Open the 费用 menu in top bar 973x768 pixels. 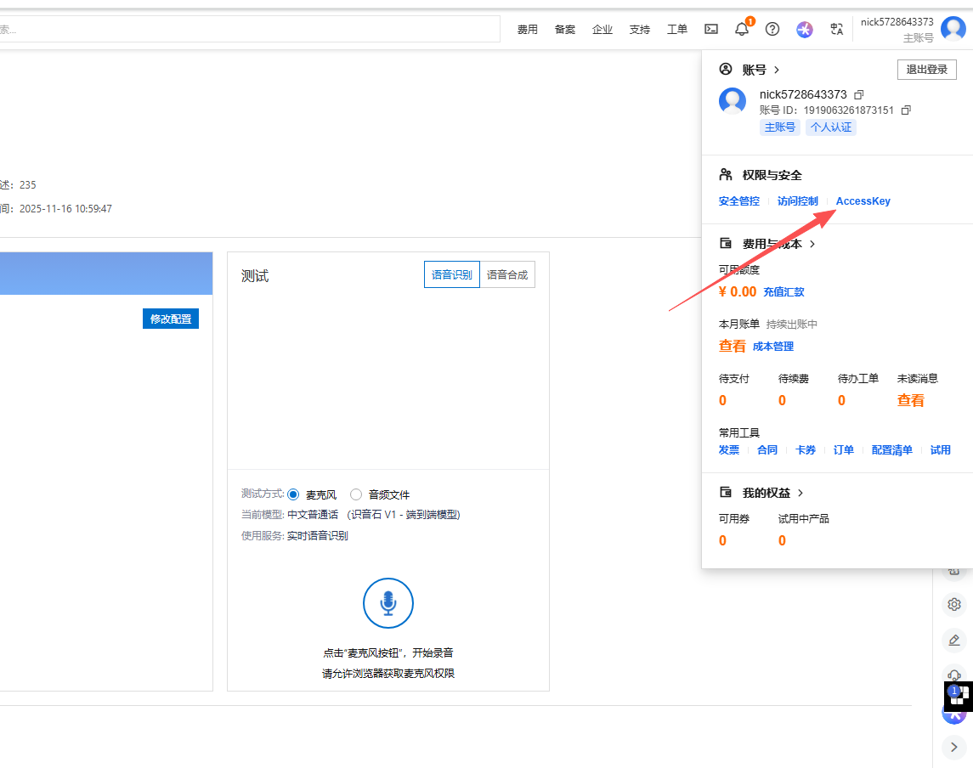click(528, 29)
